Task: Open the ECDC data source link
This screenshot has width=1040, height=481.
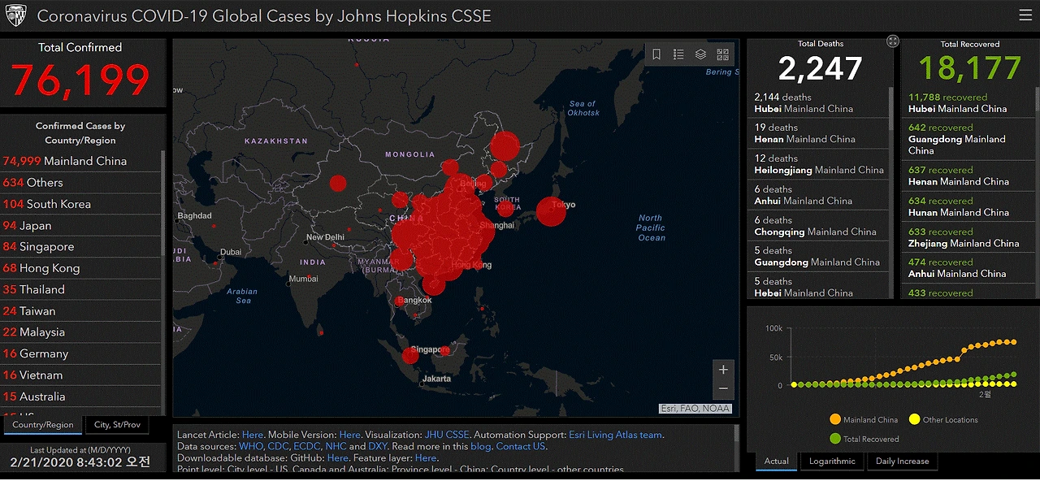Action: pyautogui.click(x=306, y=446)
